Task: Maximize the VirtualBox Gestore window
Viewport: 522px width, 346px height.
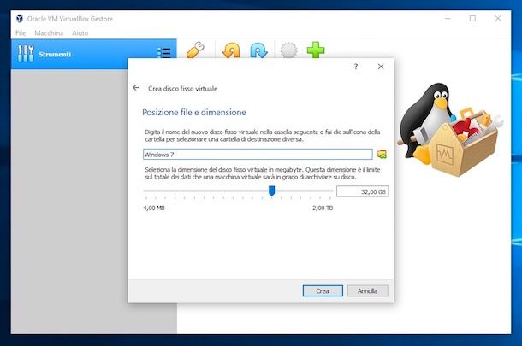Action: pos(472,18)
